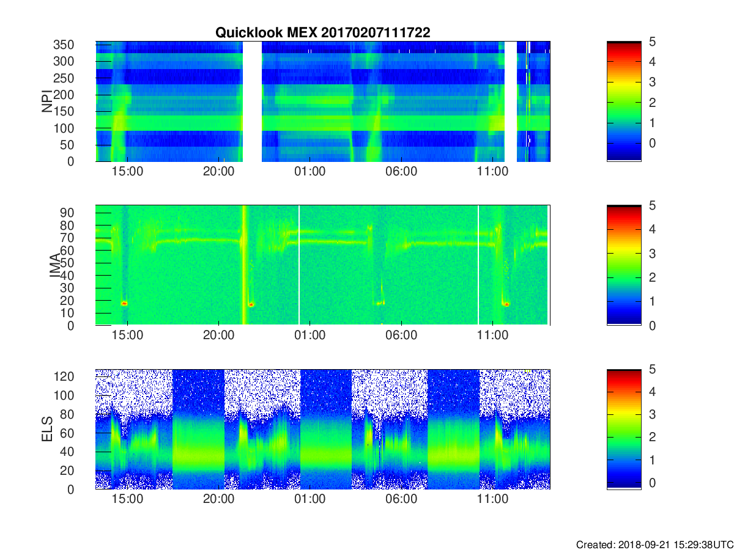Click the 15:00 label below ELS panel
The image size is (734, 550).
pos(127,499)
